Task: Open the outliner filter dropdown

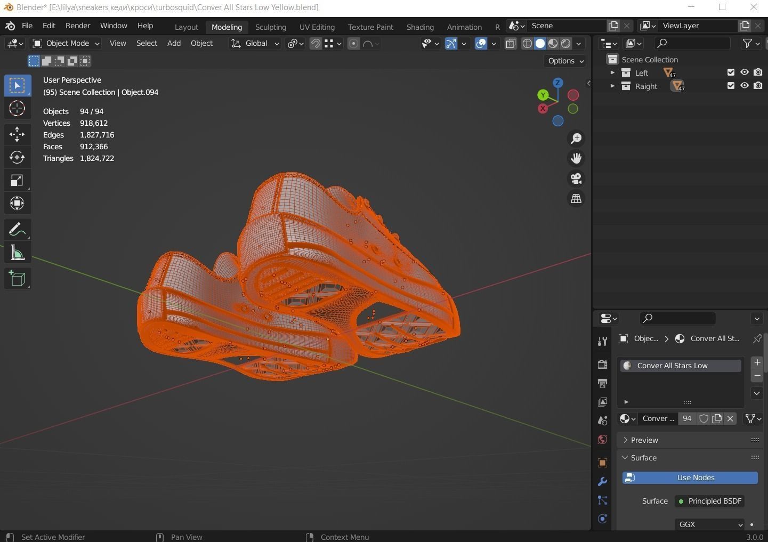Action: click(x=751, y=43)
